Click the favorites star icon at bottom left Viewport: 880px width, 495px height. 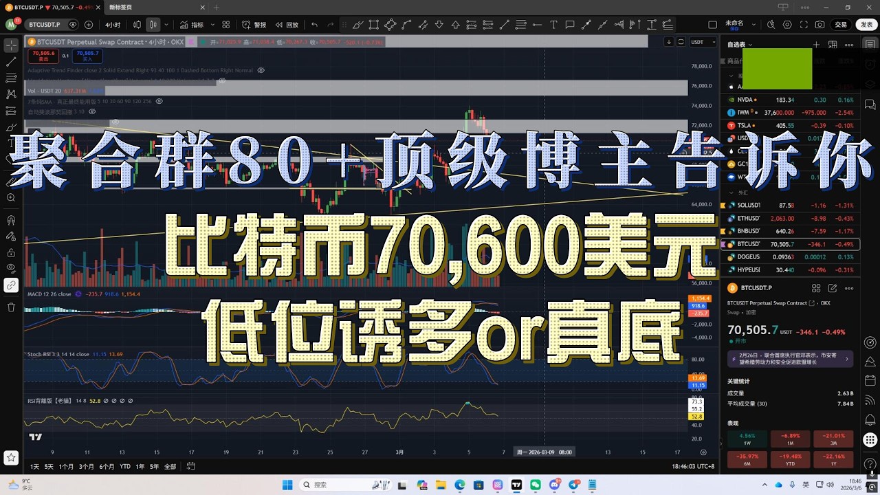(11, 457)
